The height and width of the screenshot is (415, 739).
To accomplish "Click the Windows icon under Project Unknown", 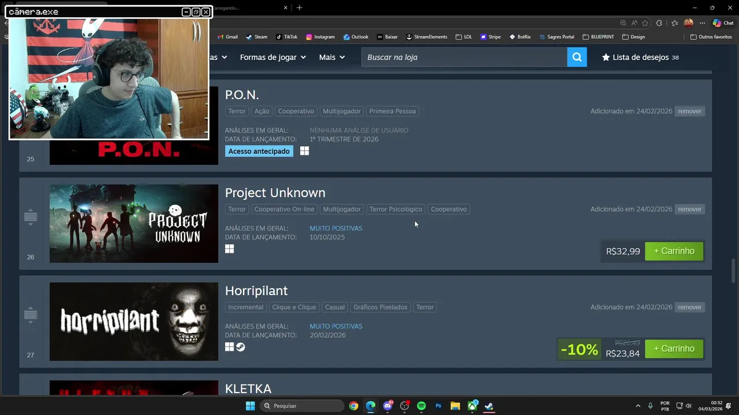I will [229, 249].
